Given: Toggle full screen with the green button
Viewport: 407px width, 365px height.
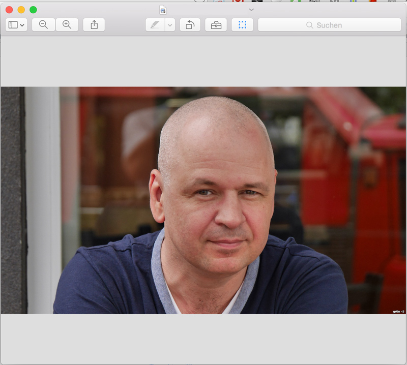Looking at the screenshot, I should tap(34, 9).
